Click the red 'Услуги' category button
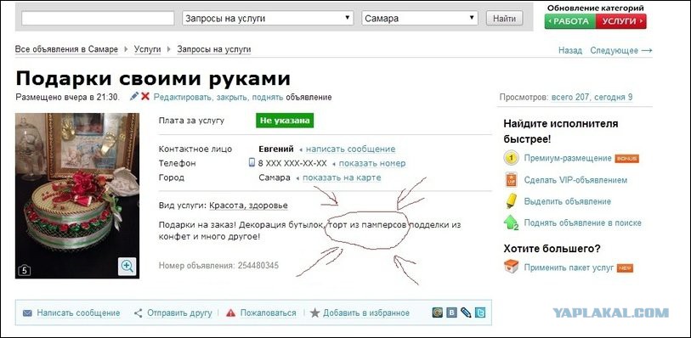The width and height of the screenshot is (691, 338). tap(621, 21)
